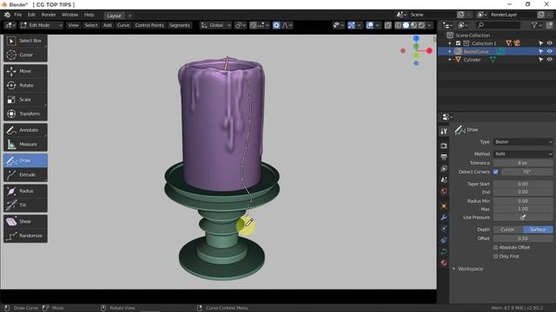Viewport: 556px width, 312px height.
Task: Click the Blender logo menu icon
Action: tap(7, 15)
